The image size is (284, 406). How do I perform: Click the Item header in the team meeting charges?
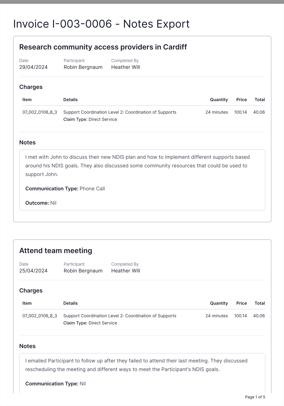pyautogui.click(x=27, y=303)
